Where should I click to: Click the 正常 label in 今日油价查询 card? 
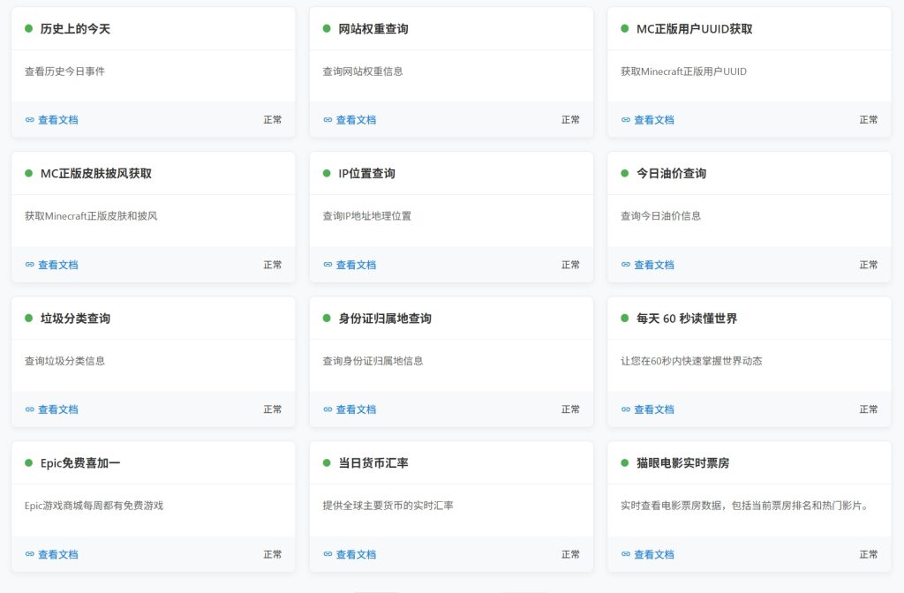pyautogui.click(x=869, y=265)
